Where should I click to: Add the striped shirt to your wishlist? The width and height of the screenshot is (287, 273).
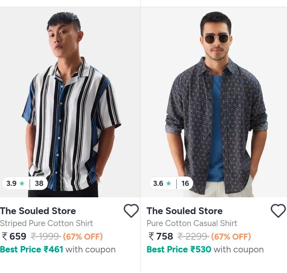click(x=132, y=211)
